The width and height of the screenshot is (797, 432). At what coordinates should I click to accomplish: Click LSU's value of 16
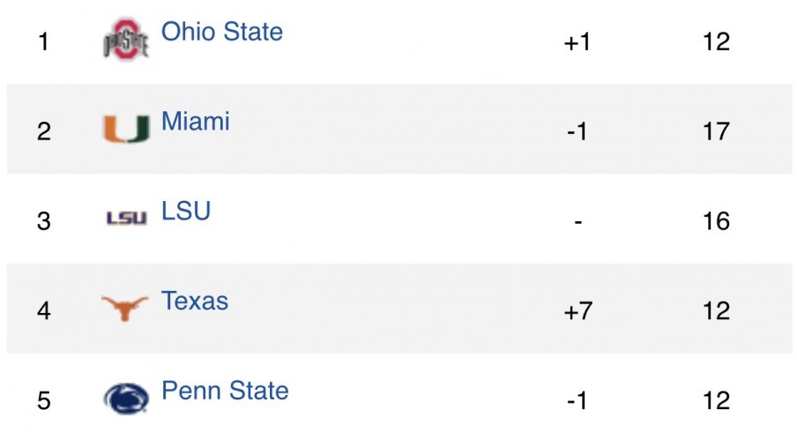coord(716,221)
